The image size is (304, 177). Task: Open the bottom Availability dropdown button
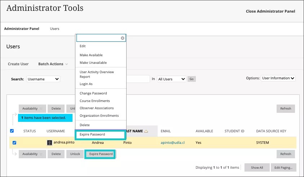point(32,154)
